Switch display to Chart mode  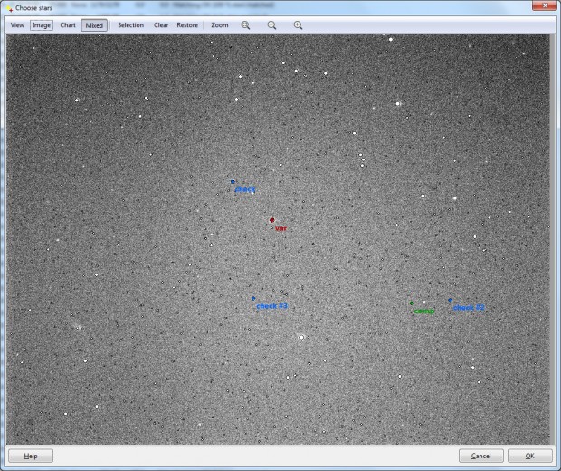pos(68,25)
